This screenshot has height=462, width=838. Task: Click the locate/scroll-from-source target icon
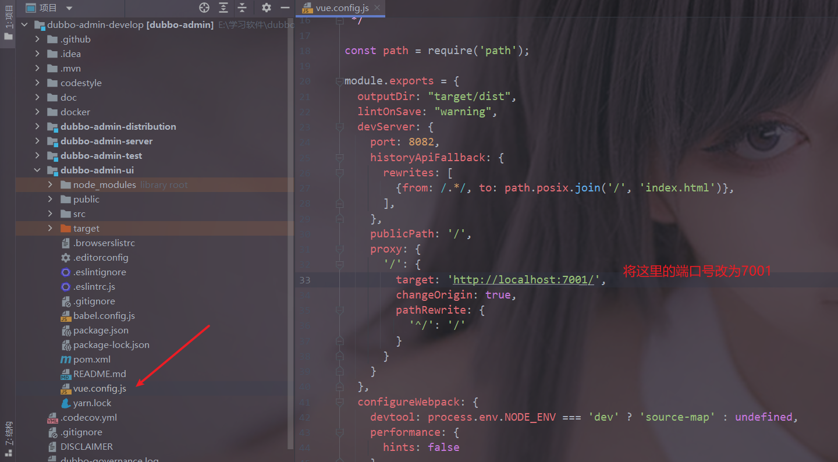[204, 8]
